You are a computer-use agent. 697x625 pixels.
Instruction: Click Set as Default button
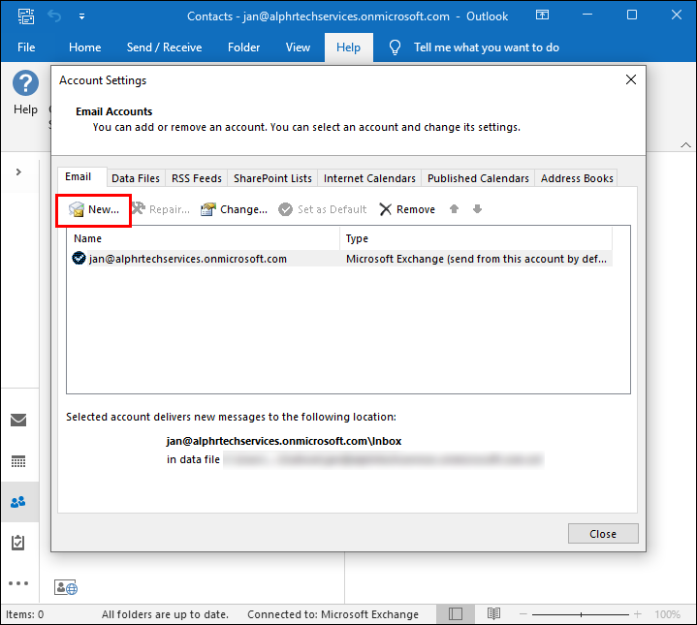pyautogui.click(x=323, y=209)
